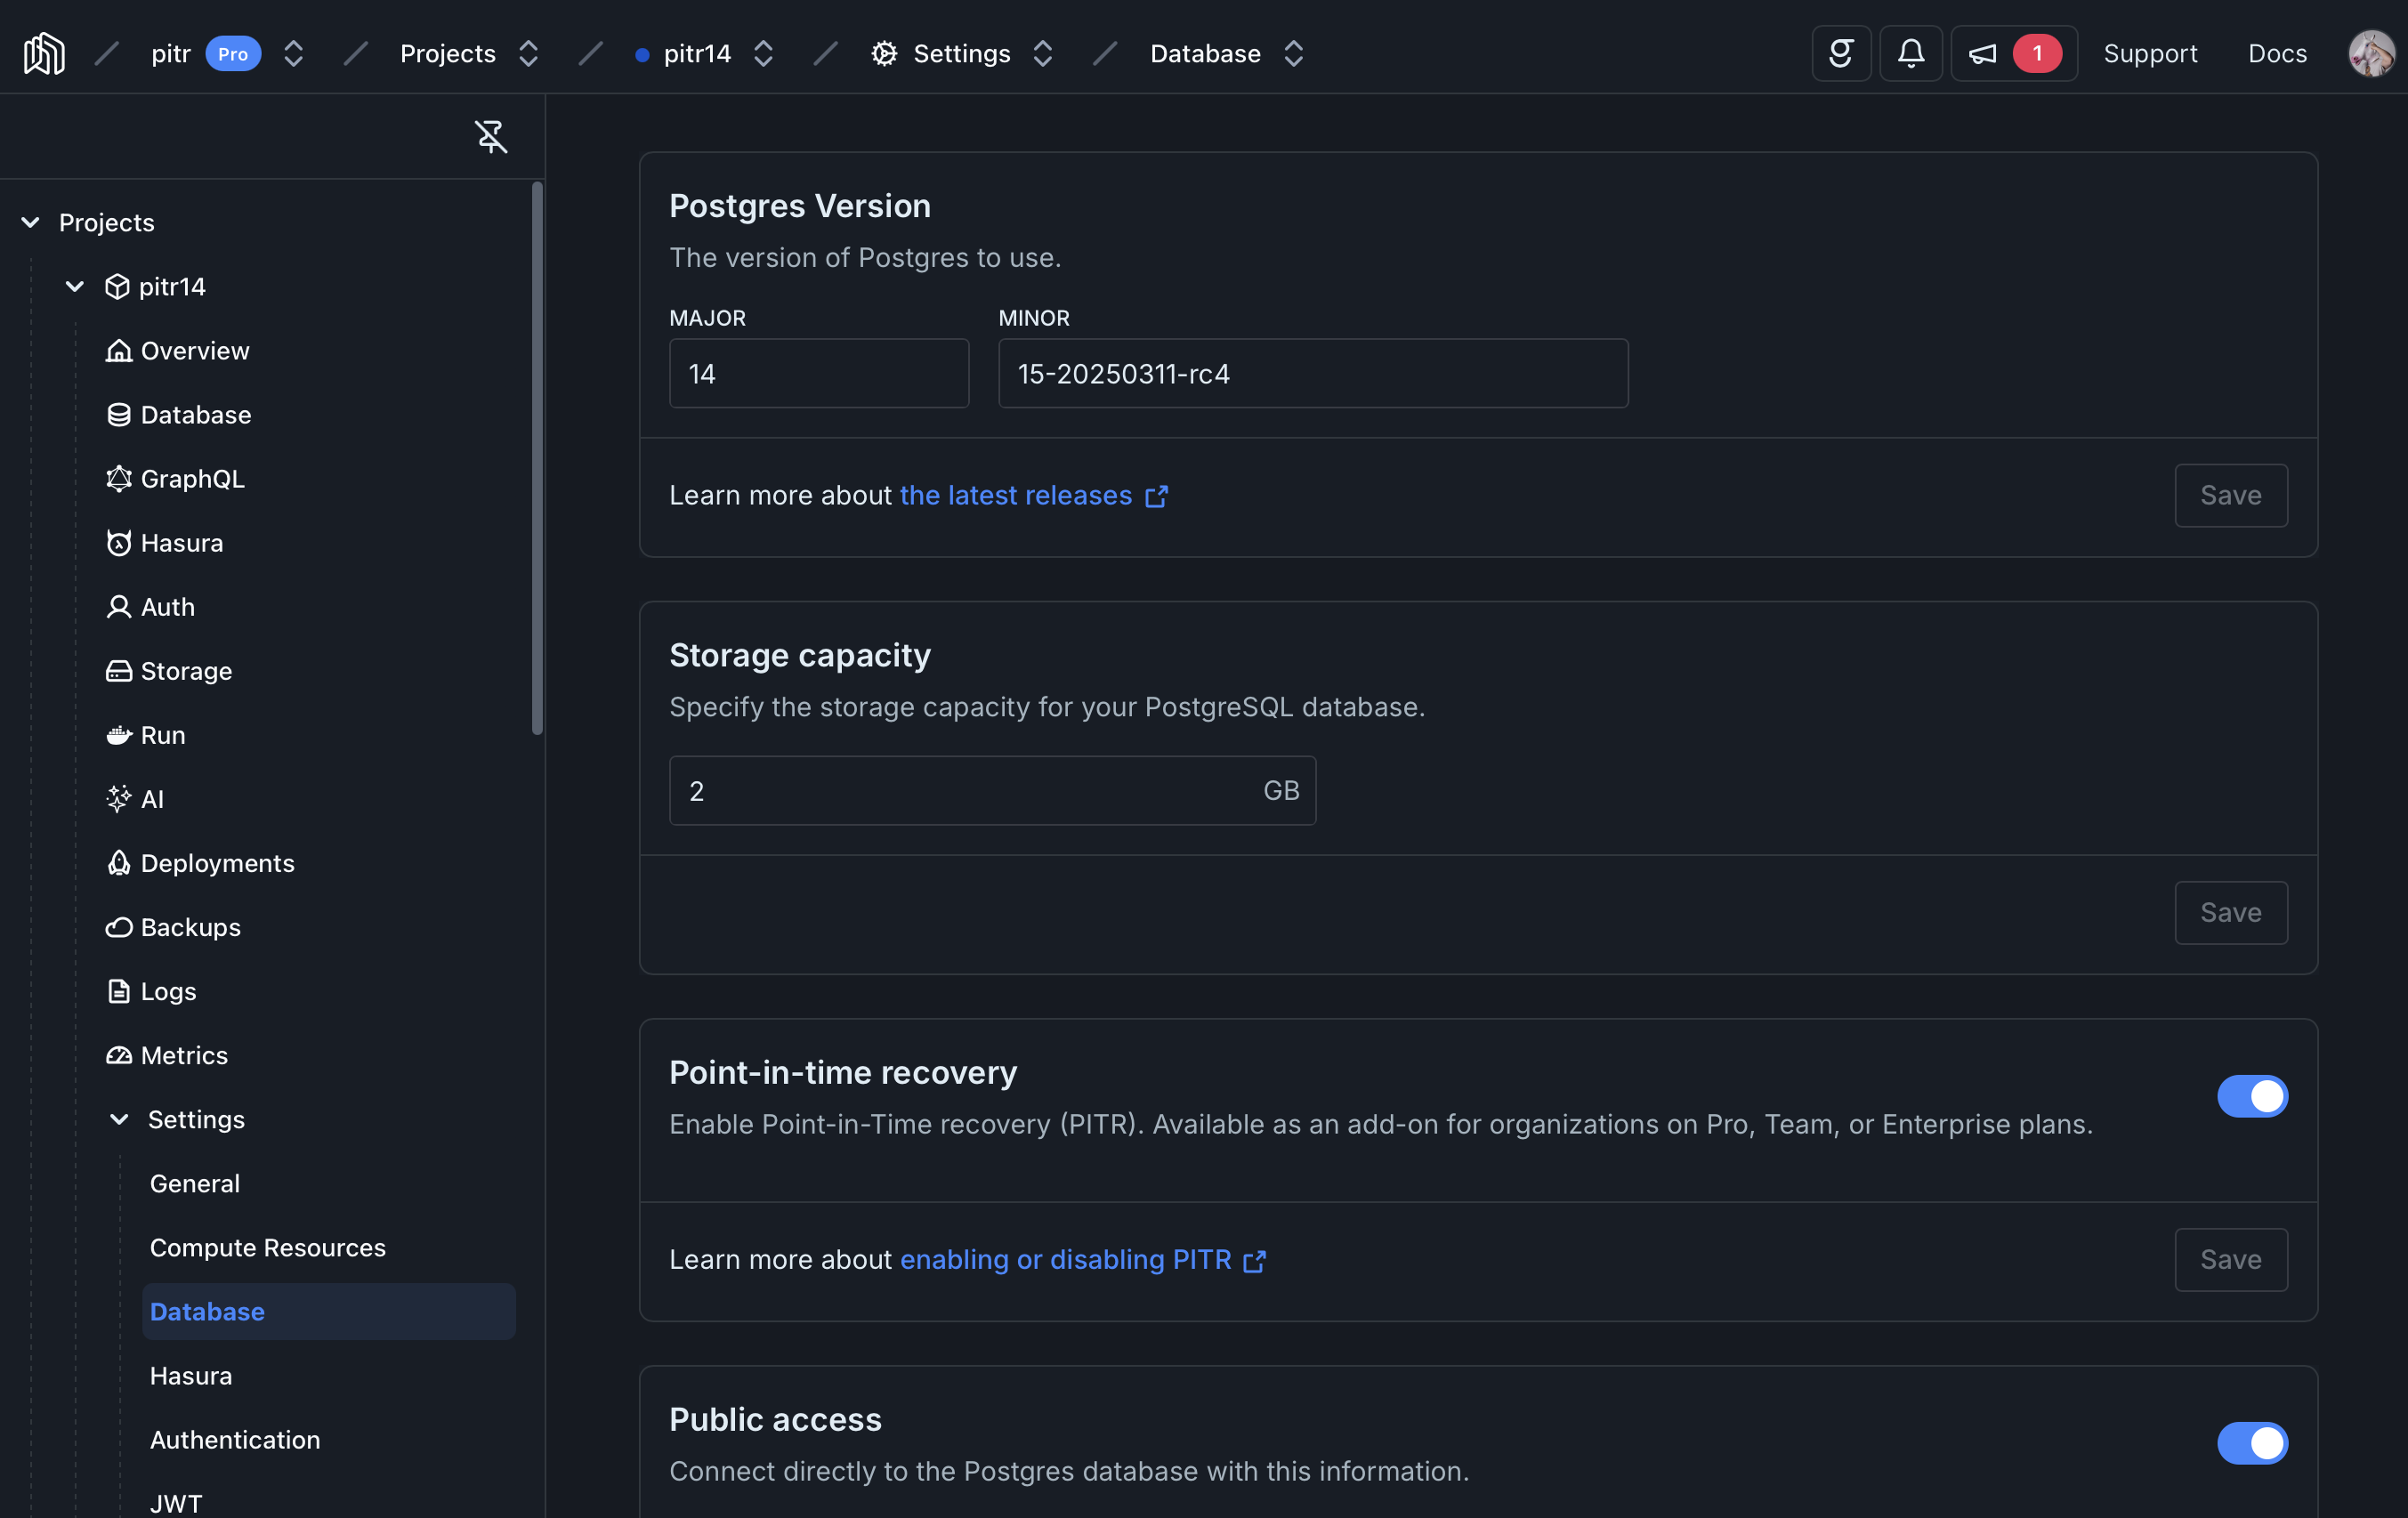Open the notifications bell

tap(1910, 53)
